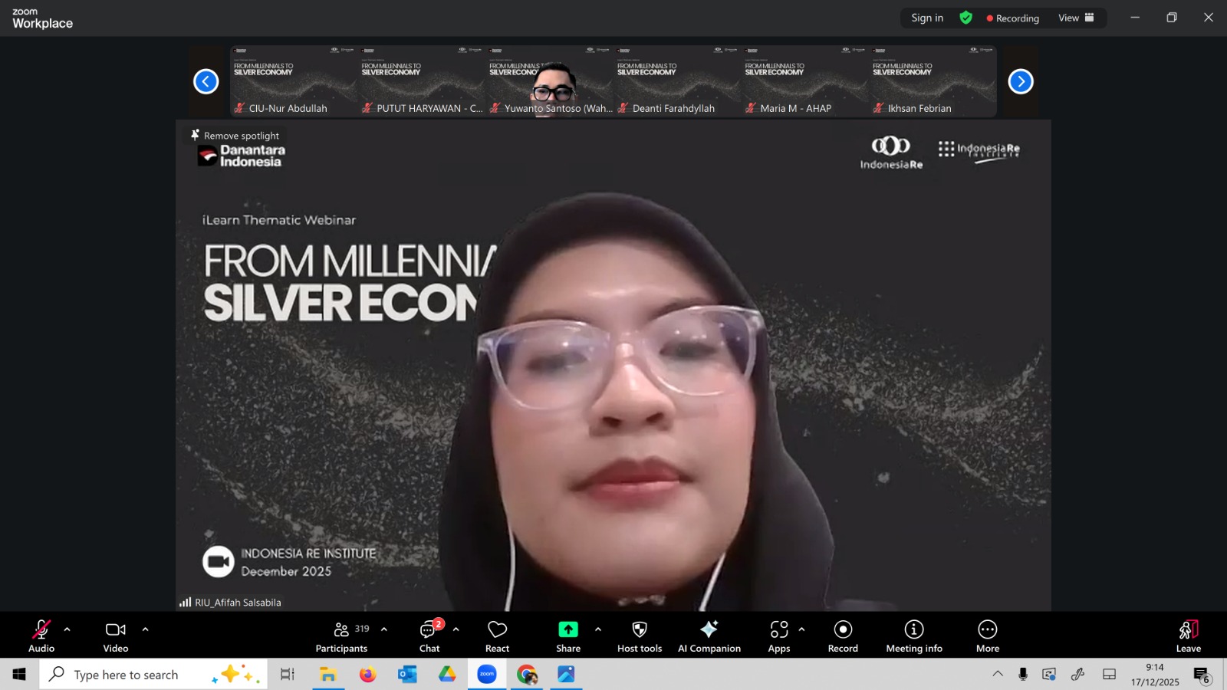Toggle the Video camera on or off
The height and width of the screenshot is (690, 1227).
116,636
